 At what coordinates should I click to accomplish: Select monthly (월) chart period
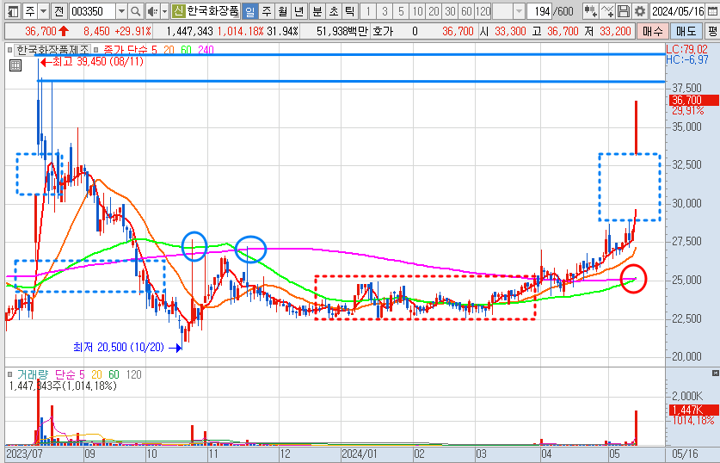[x=283, y=11]
